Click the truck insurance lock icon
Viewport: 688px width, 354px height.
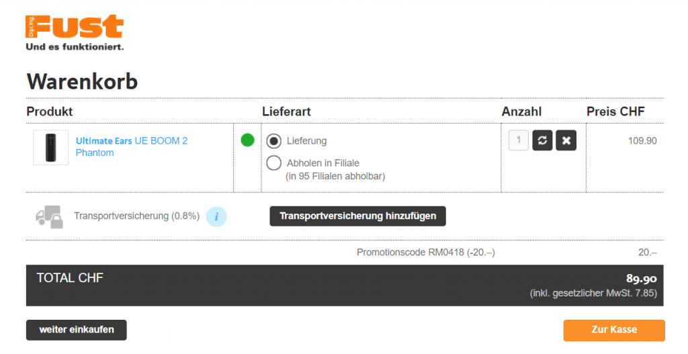click(48, 217)
